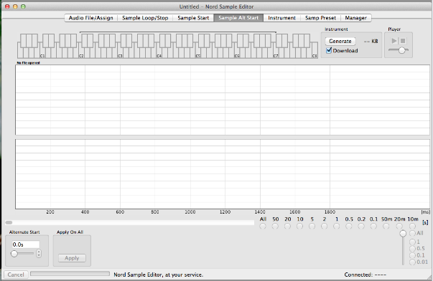The height and width of the screenshot is (281, 433).
Task: Select the 10 seconds zoom radio
Action: tap(299, 226)
